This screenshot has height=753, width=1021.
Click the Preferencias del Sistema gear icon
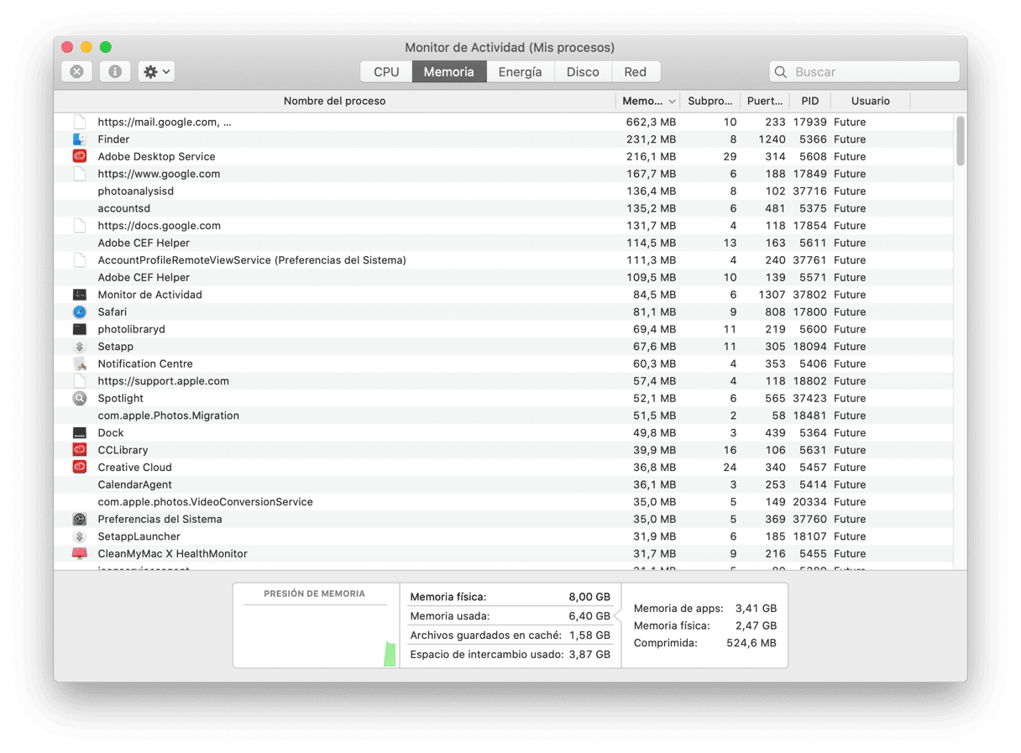[80, 520]
